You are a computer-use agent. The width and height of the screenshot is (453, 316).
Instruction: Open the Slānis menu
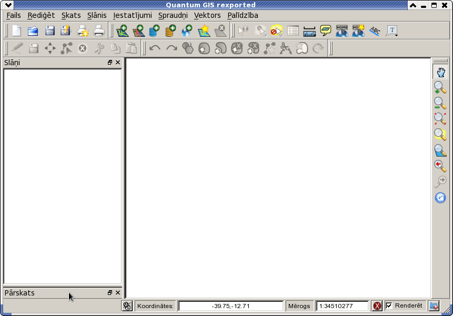97,15
